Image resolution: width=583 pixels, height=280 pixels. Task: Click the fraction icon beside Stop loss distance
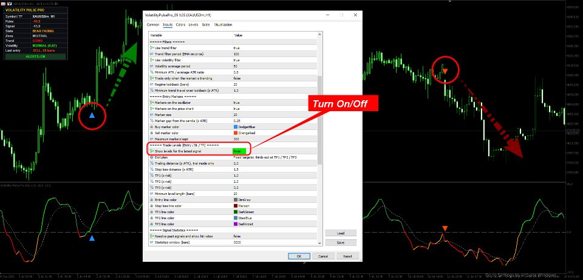[152, 169]
